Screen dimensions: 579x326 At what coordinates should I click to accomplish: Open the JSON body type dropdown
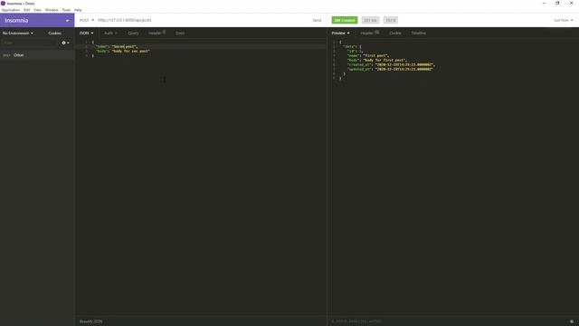click(x=87, y=34)
